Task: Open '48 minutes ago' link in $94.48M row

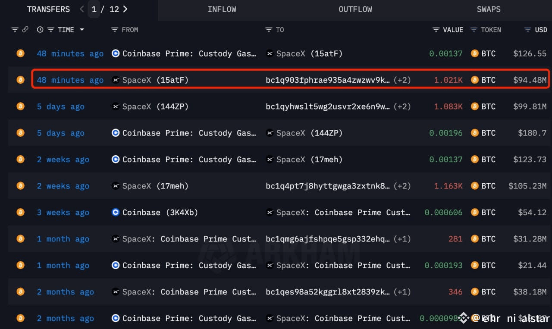Action: 70,80
